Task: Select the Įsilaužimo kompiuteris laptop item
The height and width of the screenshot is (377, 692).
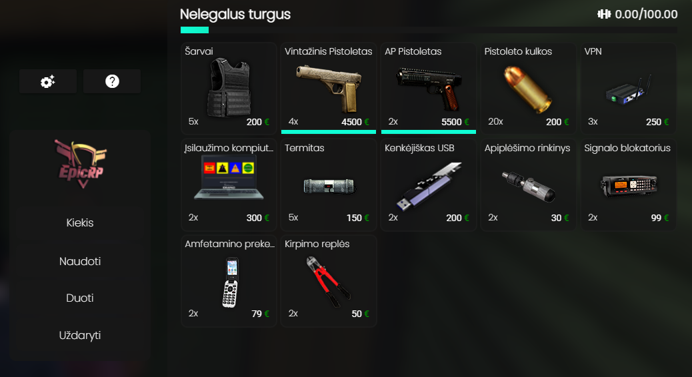Action: (229, 185)
